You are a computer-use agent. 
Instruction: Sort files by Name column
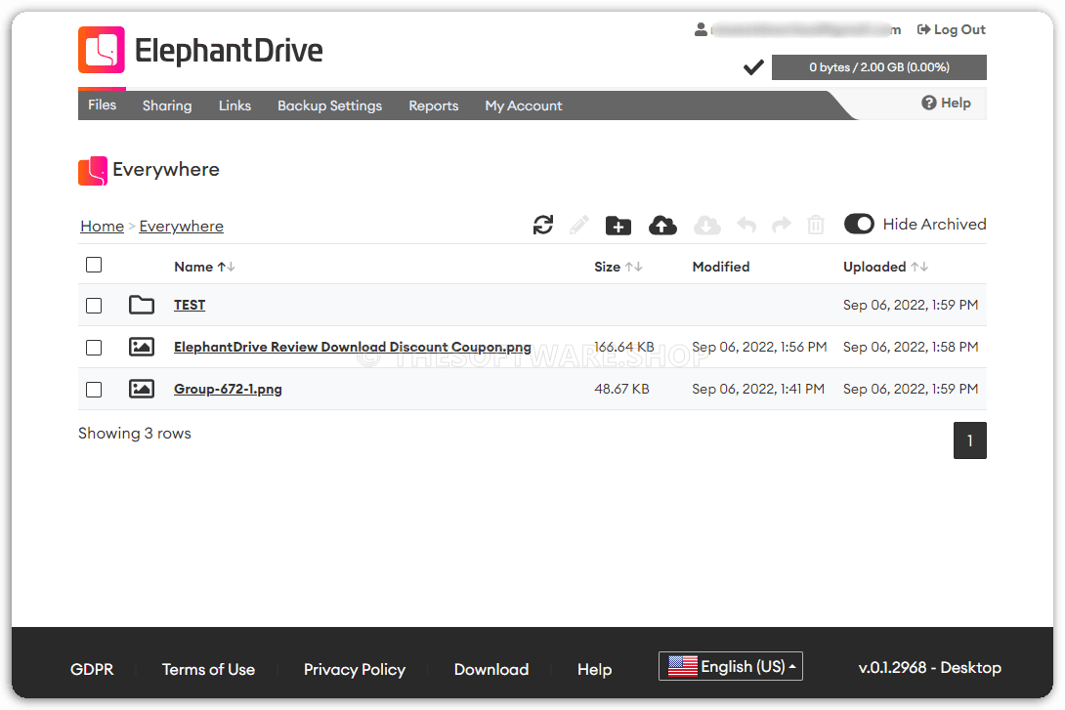click(x=204, y=267)
